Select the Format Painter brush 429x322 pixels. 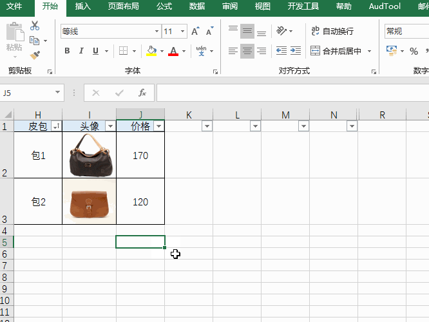(35, 55)
